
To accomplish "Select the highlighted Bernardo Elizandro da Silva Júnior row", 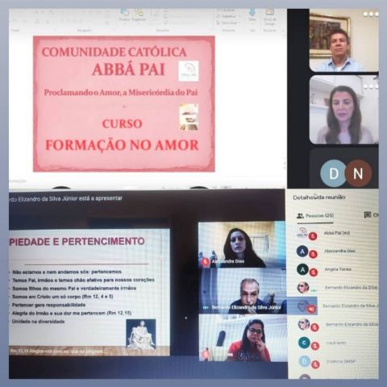I will (333, 306).
